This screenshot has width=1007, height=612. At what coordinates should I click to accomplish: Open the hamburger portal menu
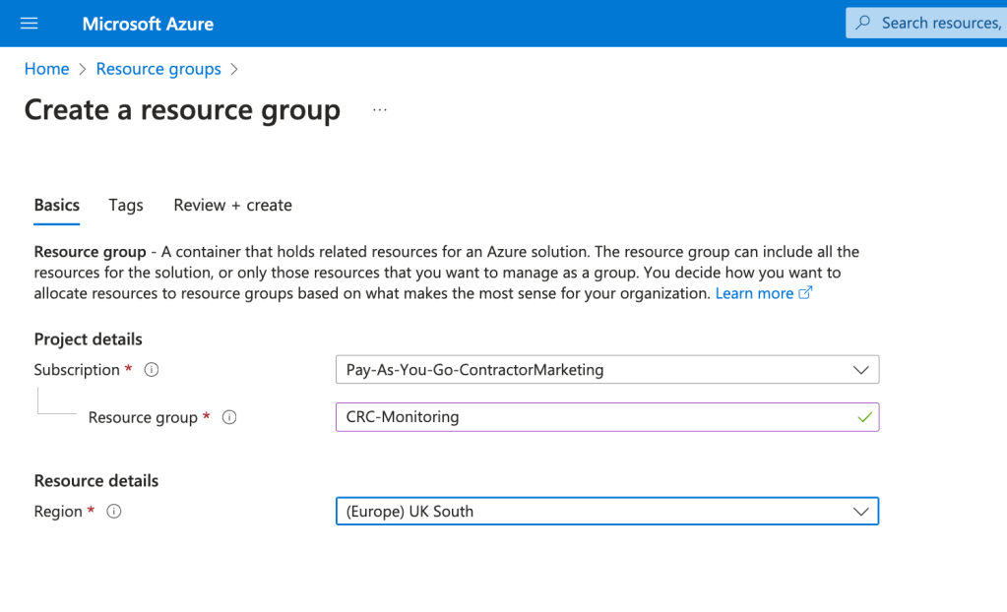coord(29,24)
